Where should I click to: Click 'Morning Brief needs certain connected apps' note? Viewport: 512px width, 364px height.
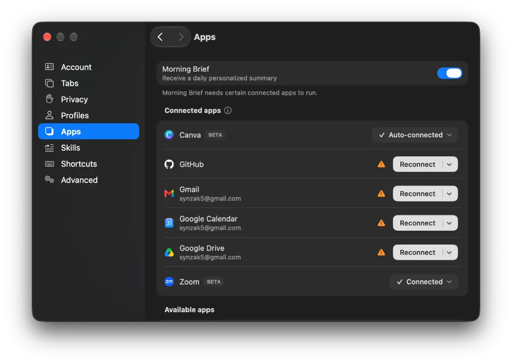point(240,93)
